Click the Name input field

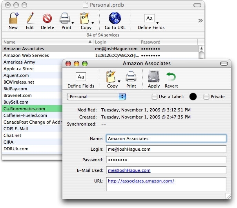[x=166, y=139]
